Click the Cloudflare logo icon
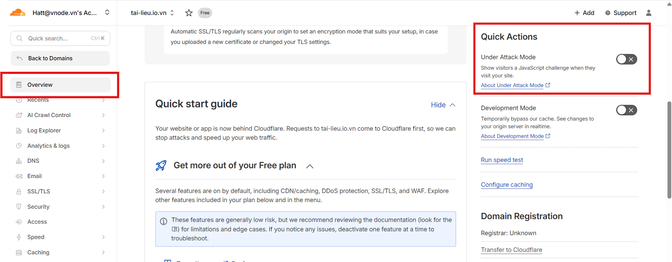 coord(18,13)
